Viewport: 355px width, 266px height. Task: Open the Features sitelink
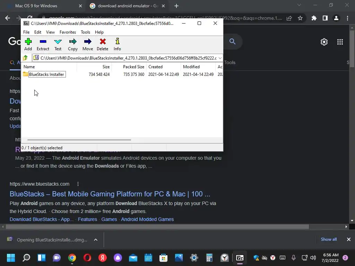(87, 219)
